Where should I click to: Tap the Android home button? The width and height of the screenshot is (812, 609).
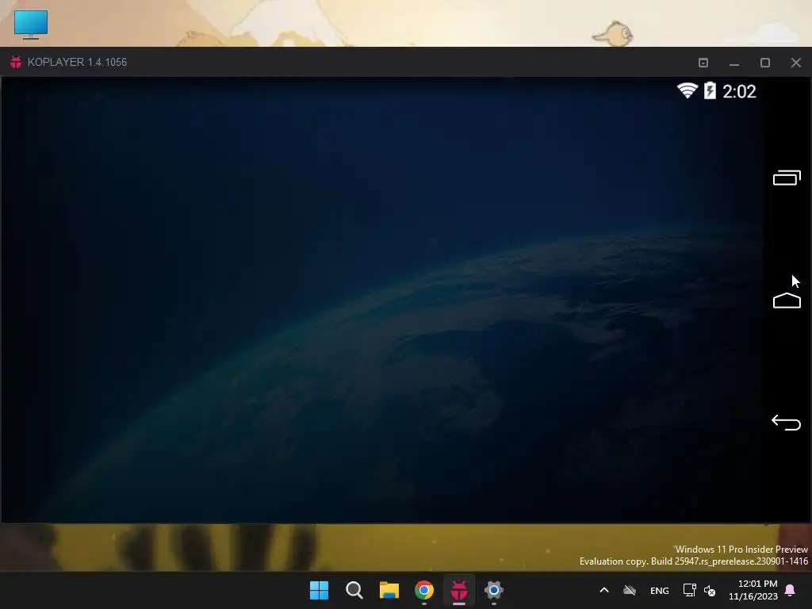point(787,301)
